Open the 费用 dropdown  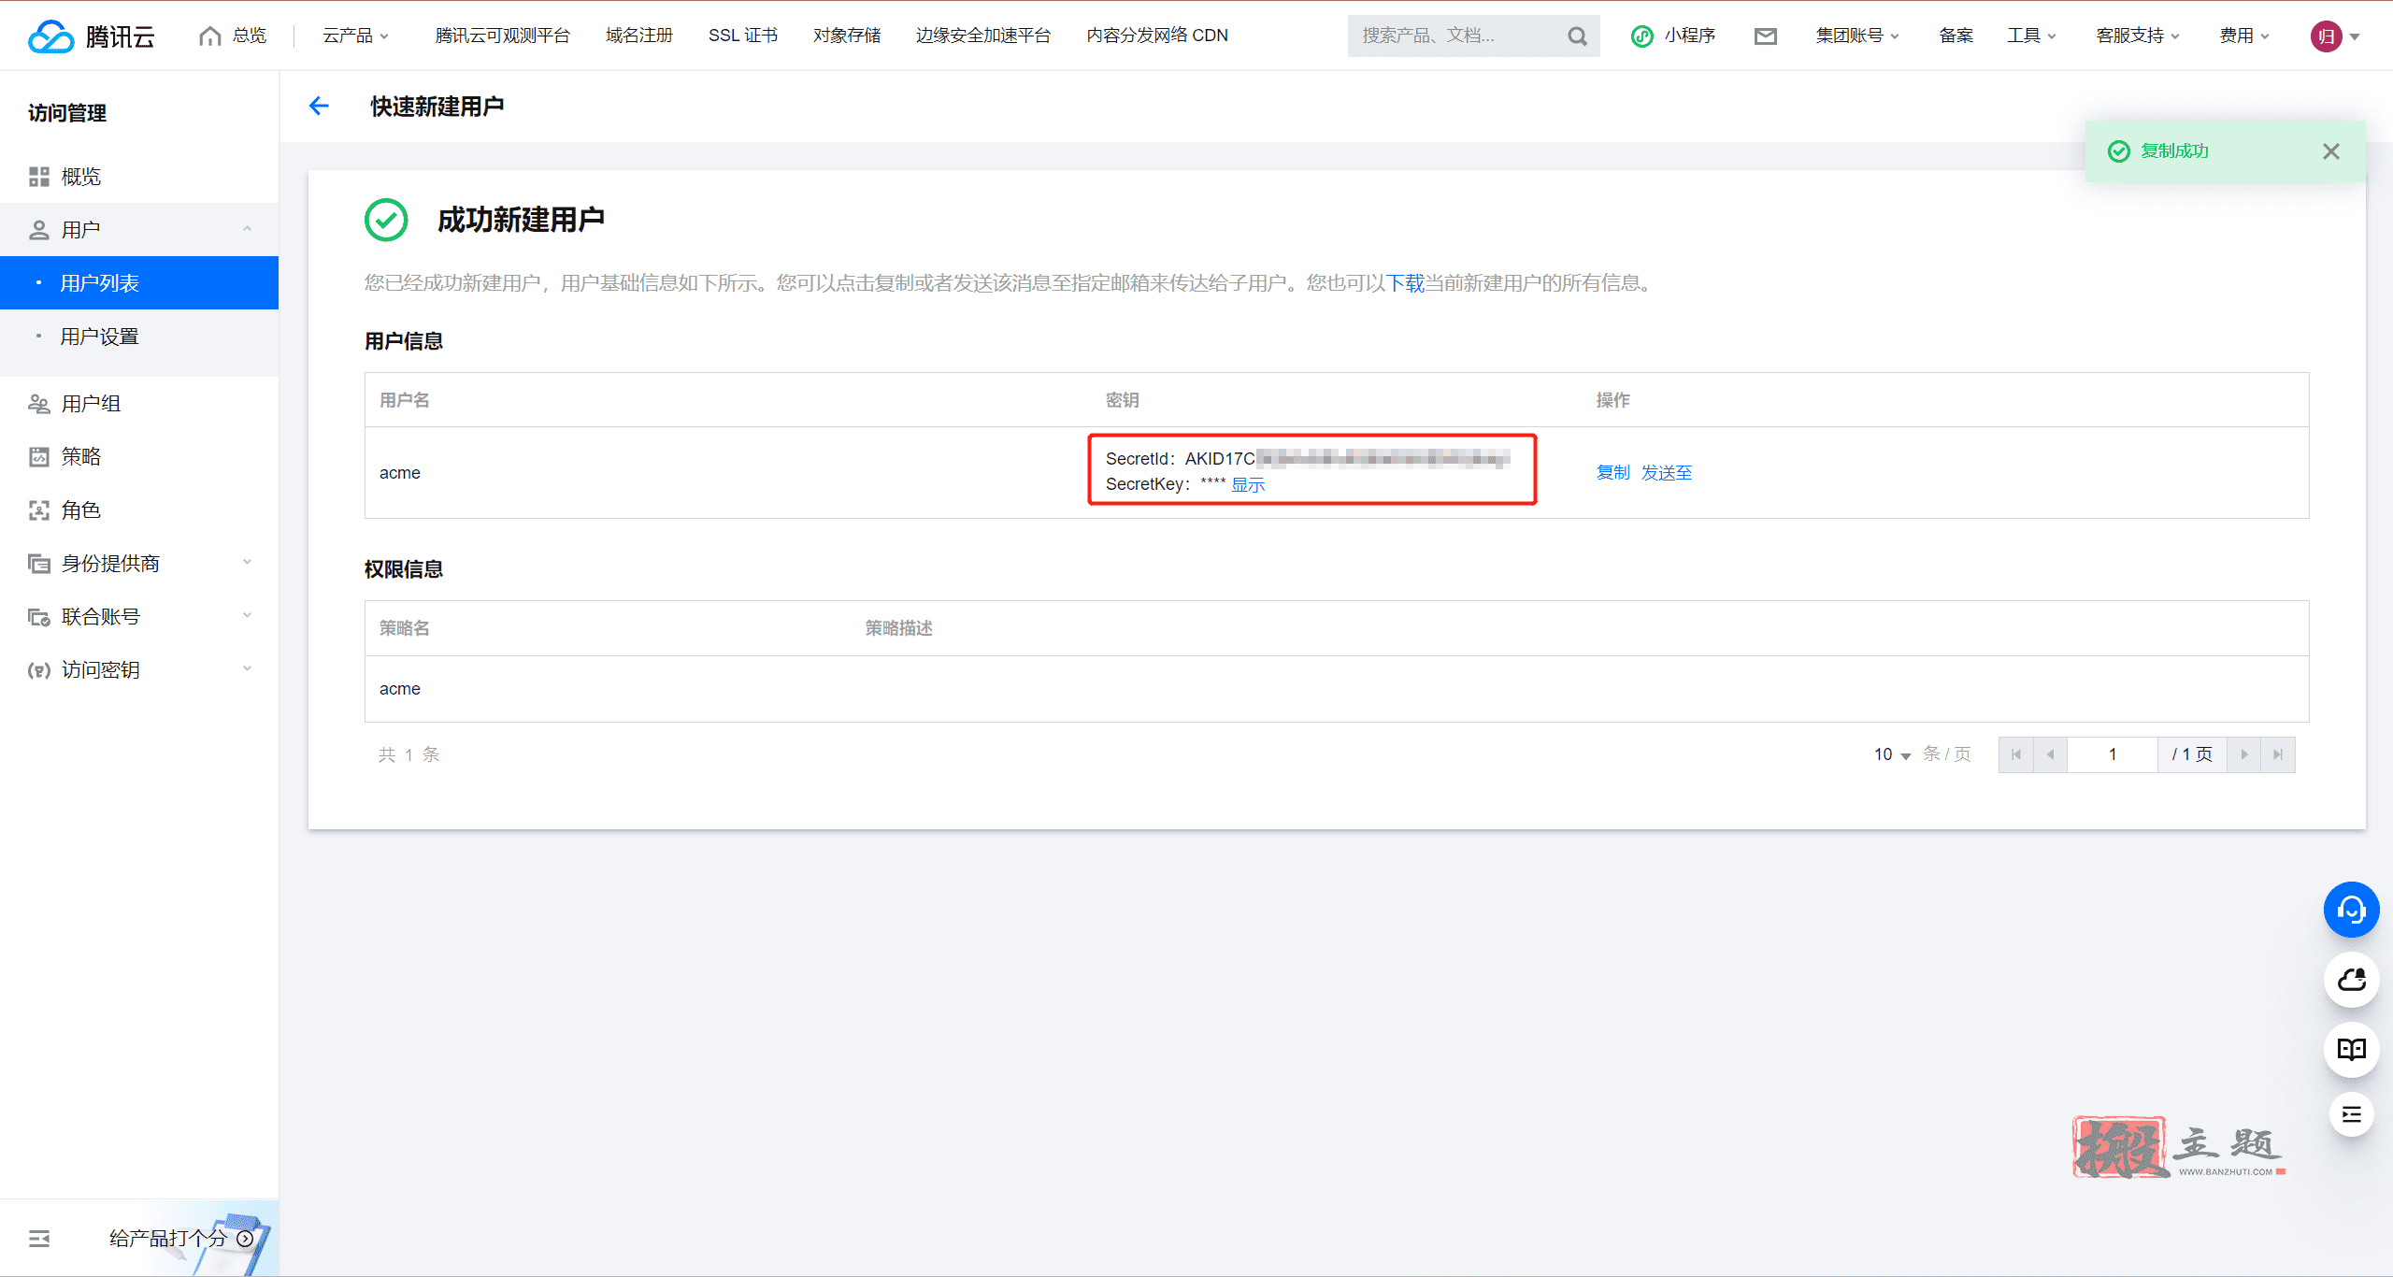tap(2244, 36)
